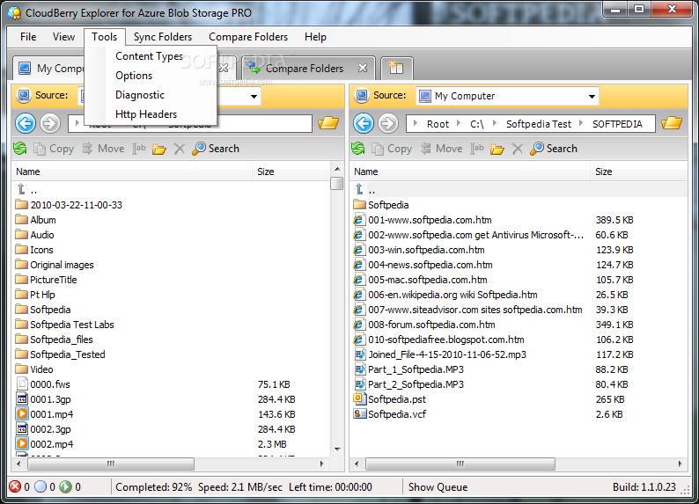Go forward in the right pane
Viewport: 699px width, 504px height.
coord(388,123)
